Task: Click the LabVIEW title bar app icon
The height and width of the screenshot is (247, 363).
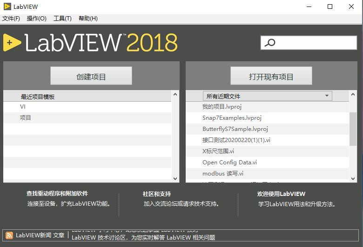Action: click(x=7, y=6)
